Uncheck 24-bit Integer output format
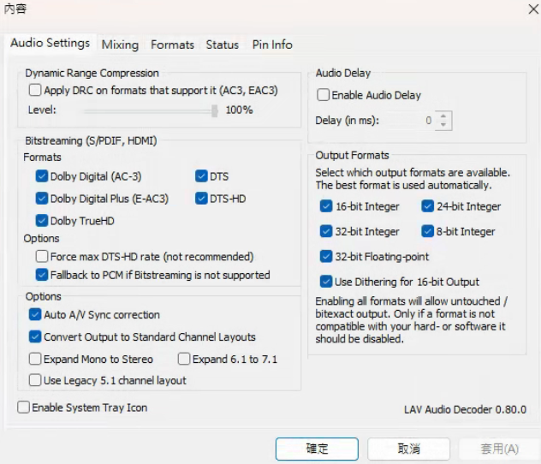The width and height of the screenshot is (541, 464). 428,206
